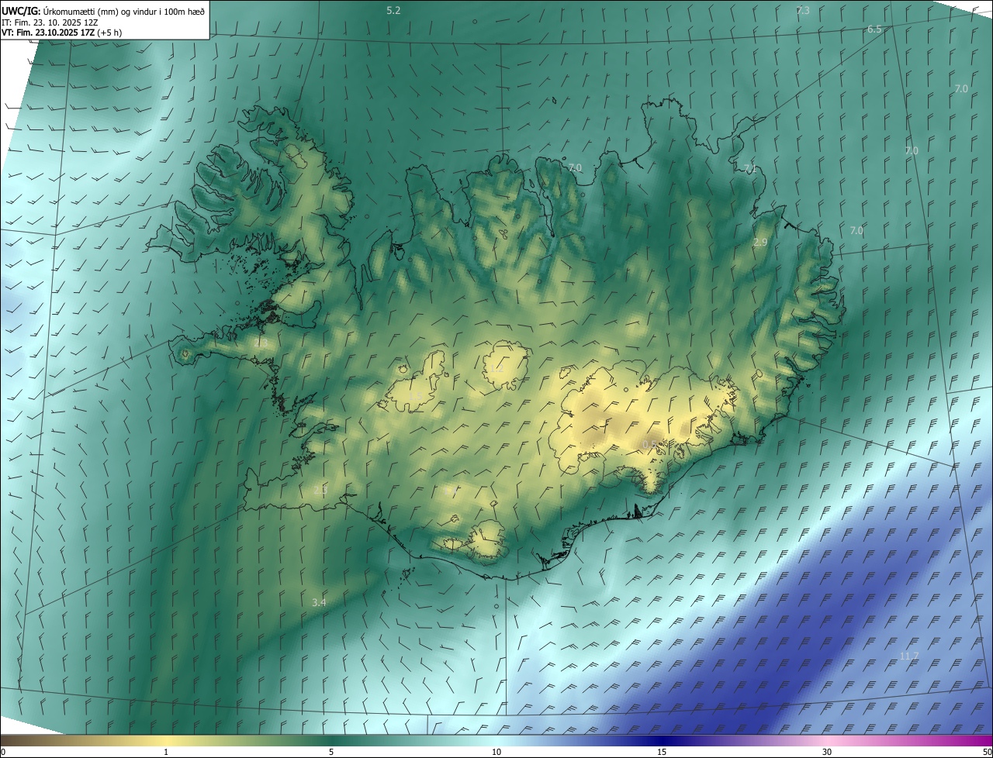Screen dimensions: 993x758
Task: Click the title 'Úrkomumætti (mm) og vindur í 100m hæð'
Action: (x=124, y=11)
